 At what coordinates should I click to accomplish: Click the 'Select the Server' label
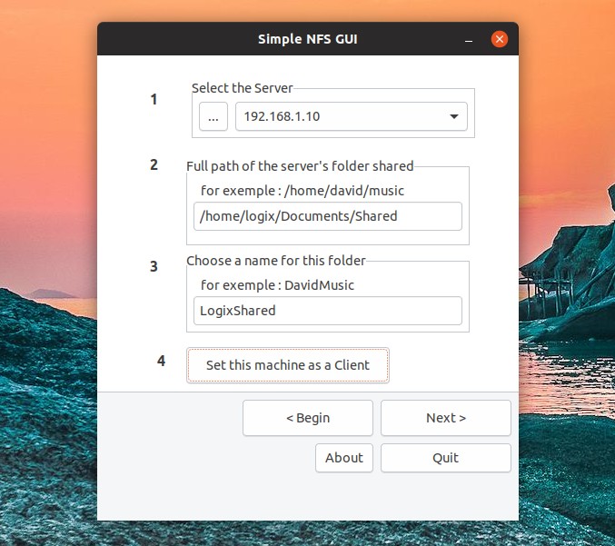[x=242, y=88]
